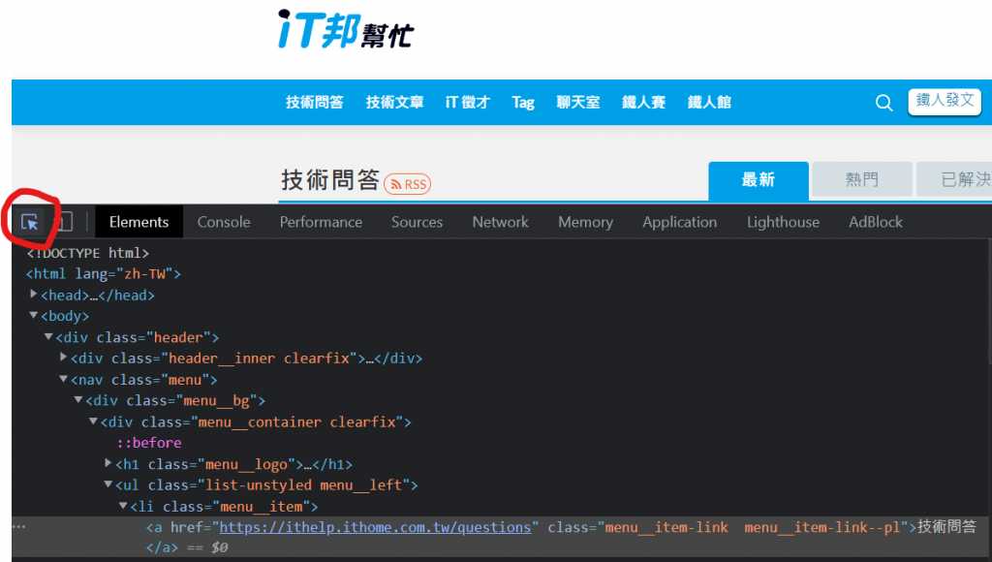Image resolution: width=992 pixels, height=562 pixels.
Task: Click the search magnifier icon
Action: point(883,103)
